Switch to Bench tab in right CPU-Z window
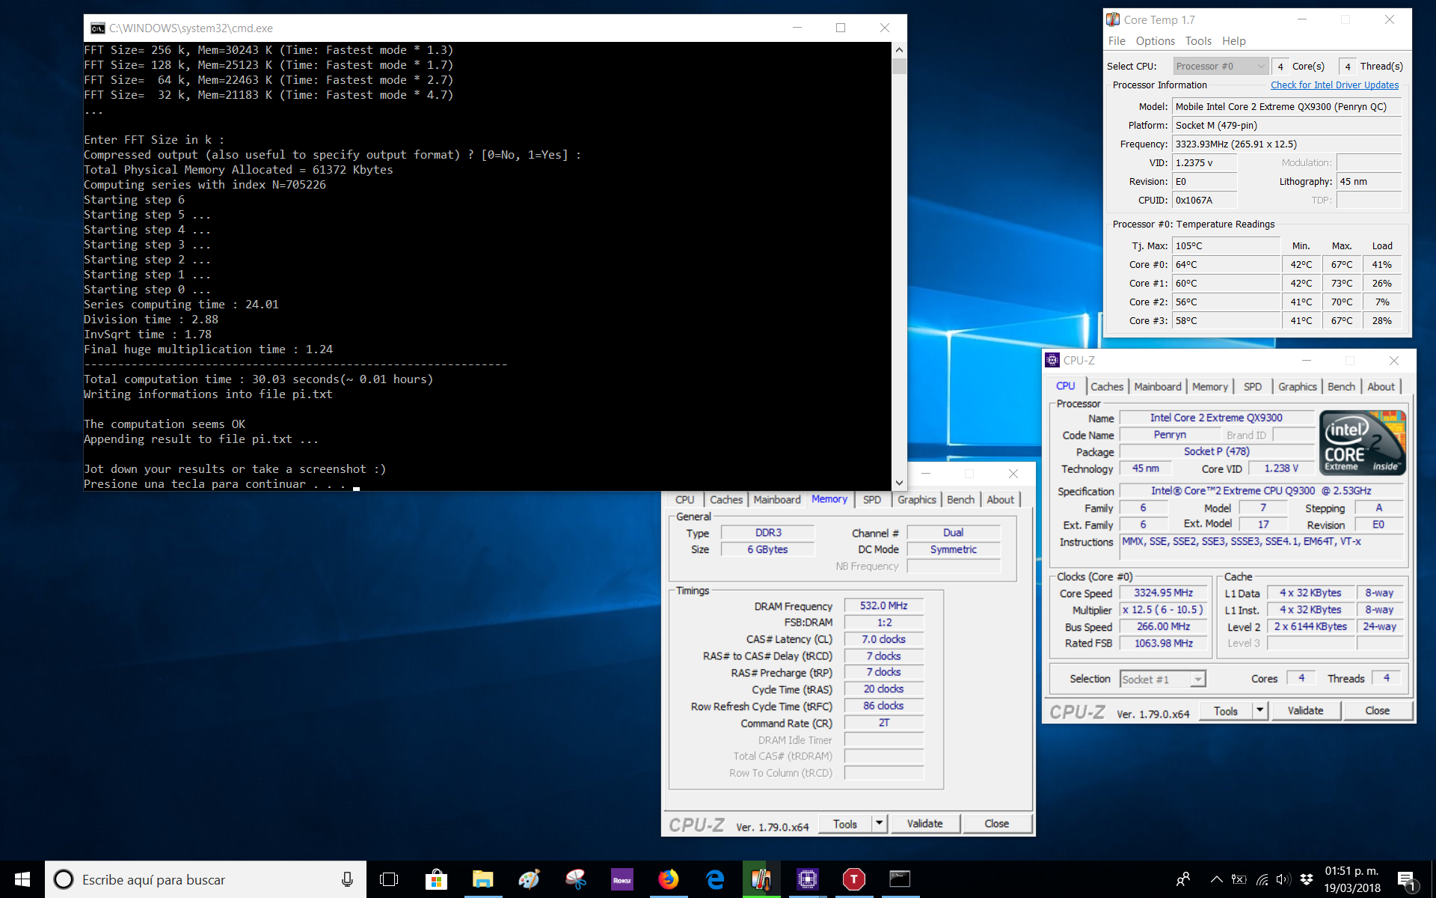The height and width of the screenshot is (898, 1436). tap(1341, 386)
